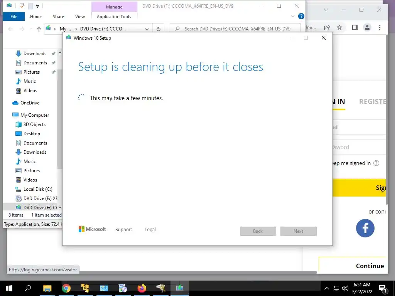
Task: Open the View ribbon tab
Action: point(80,17)
